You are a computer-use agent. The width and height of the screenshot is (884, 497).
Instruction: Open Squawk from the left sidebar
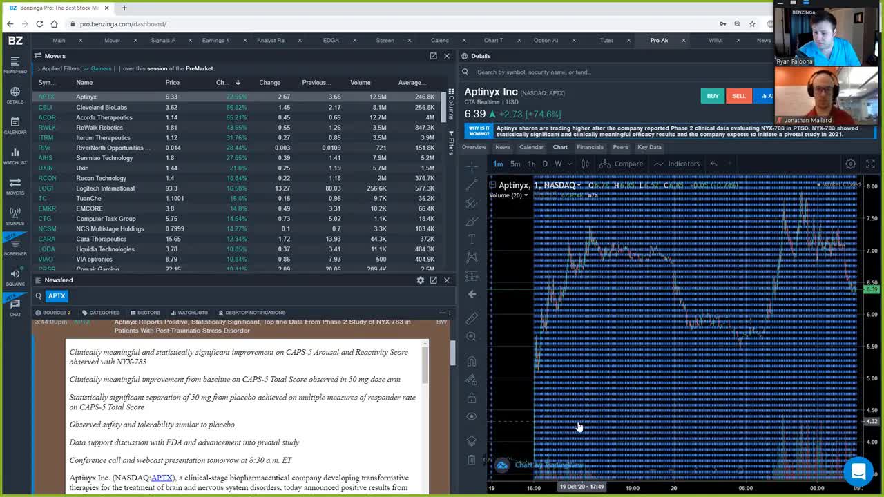coord(15,277)
